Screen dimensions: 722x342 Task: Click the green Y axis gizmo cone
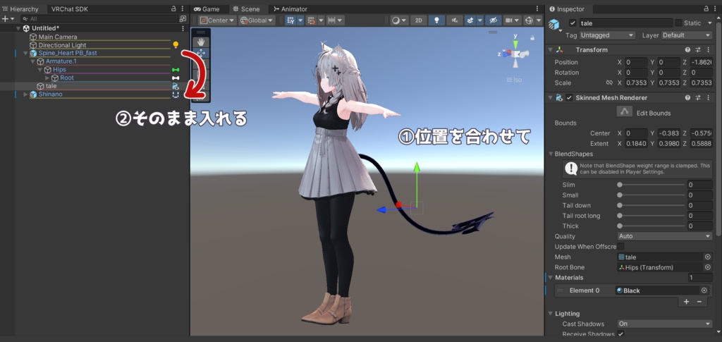point(515,44)
